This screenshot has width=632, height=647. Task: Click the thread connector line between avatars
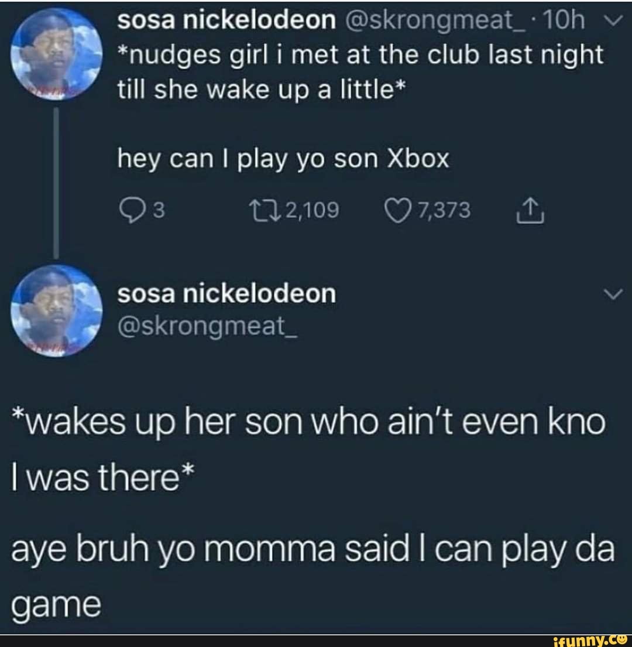[x=56, y=183]
